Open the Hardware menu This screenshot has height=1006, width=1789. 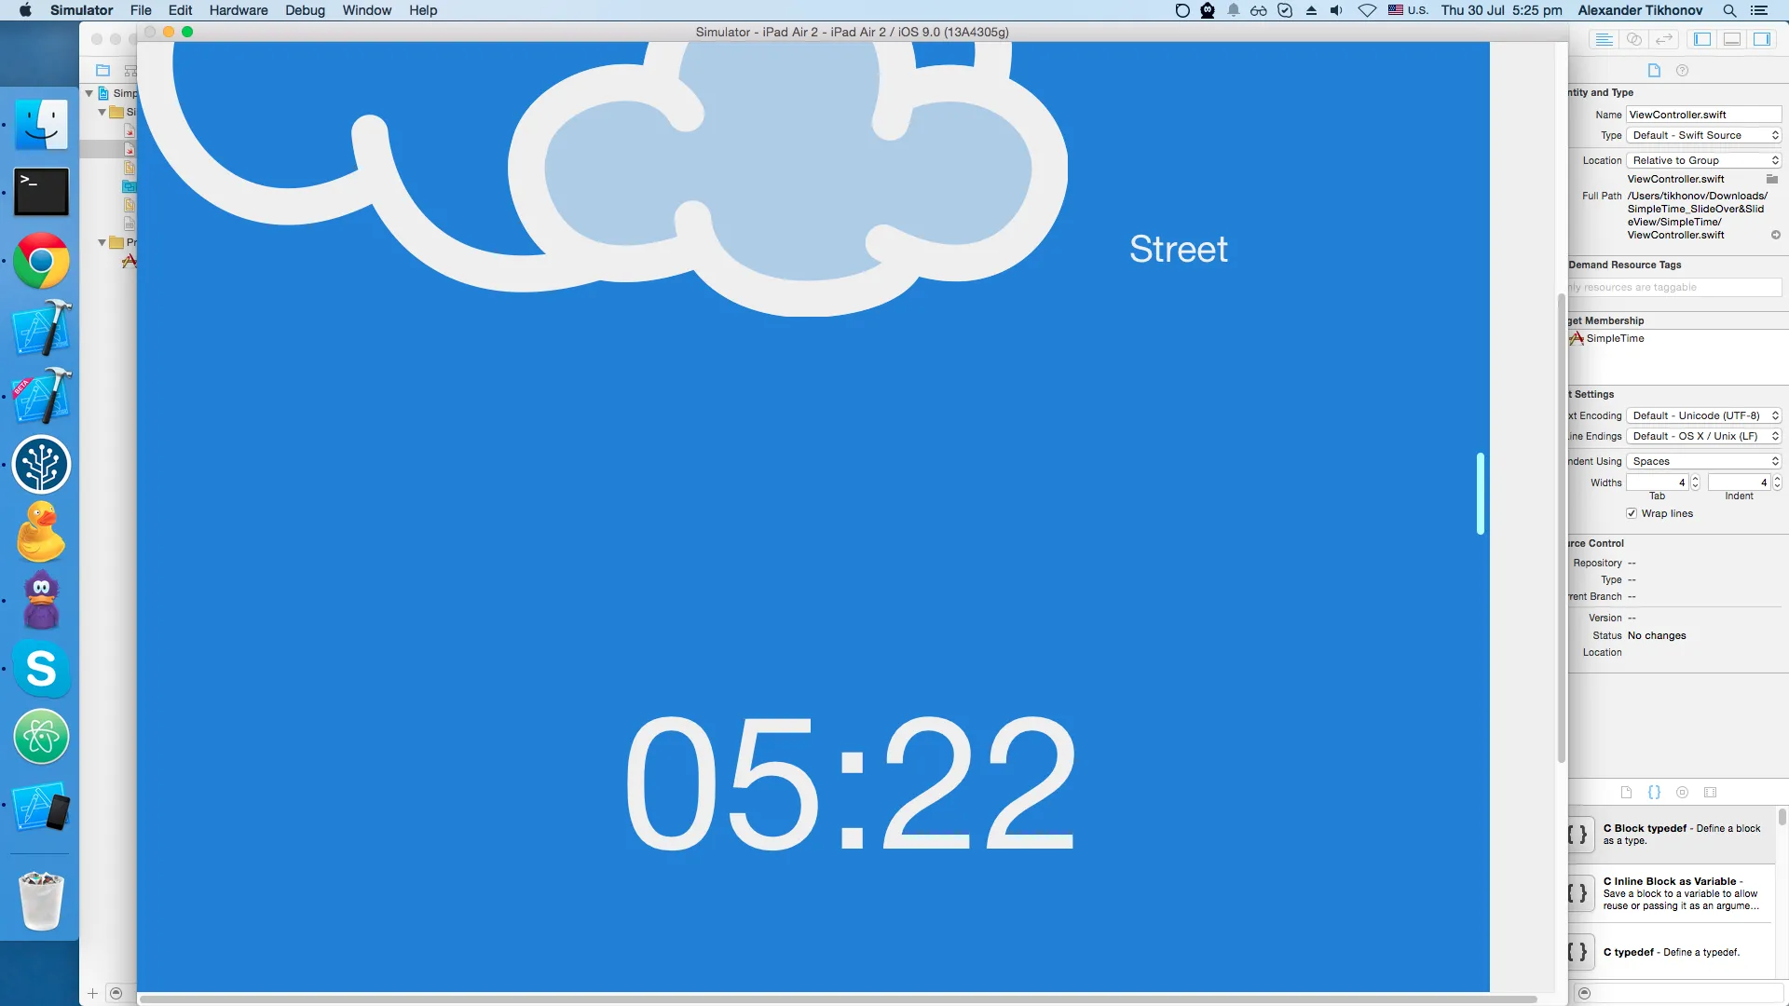coord(238,10)
